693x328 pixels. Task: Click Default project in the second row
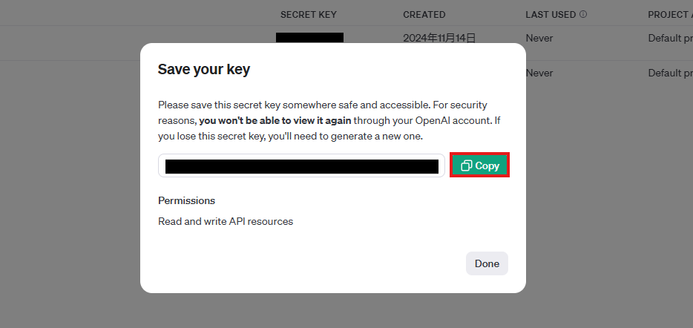tap(669, 73)
